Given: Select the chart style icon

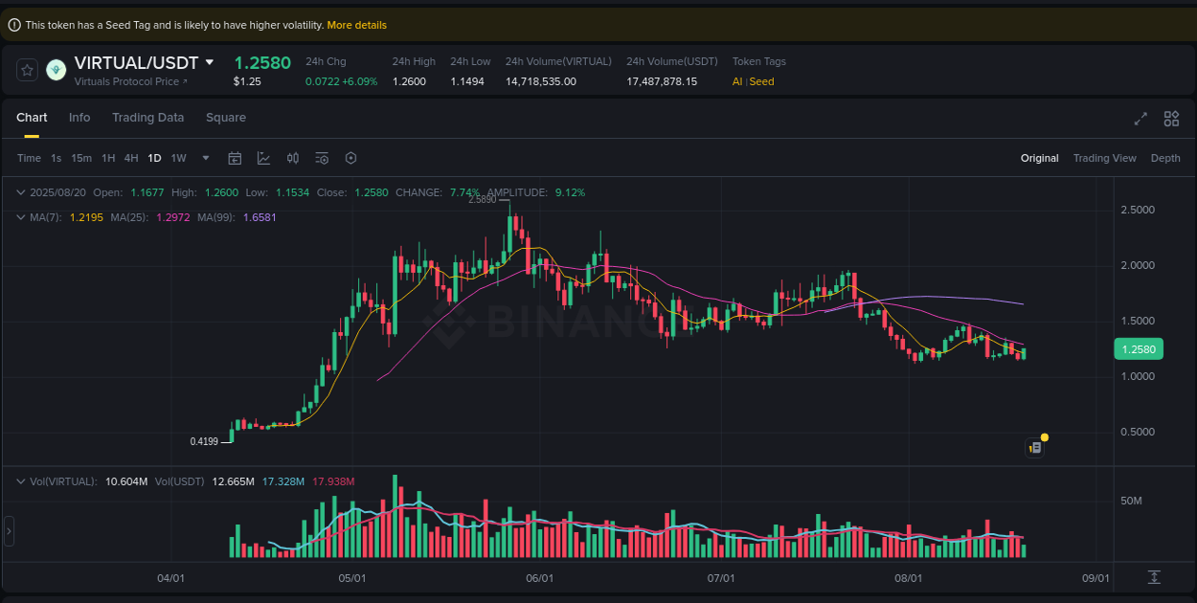Looking at the screenshot, I should [x=263, y=158].
